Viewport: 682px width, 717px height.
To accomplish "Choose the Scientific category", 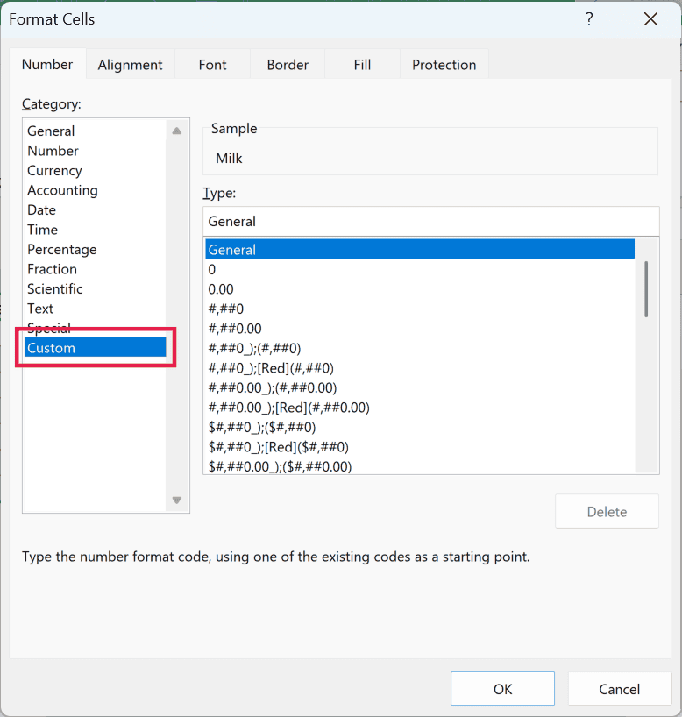I will tap(96, 288).
